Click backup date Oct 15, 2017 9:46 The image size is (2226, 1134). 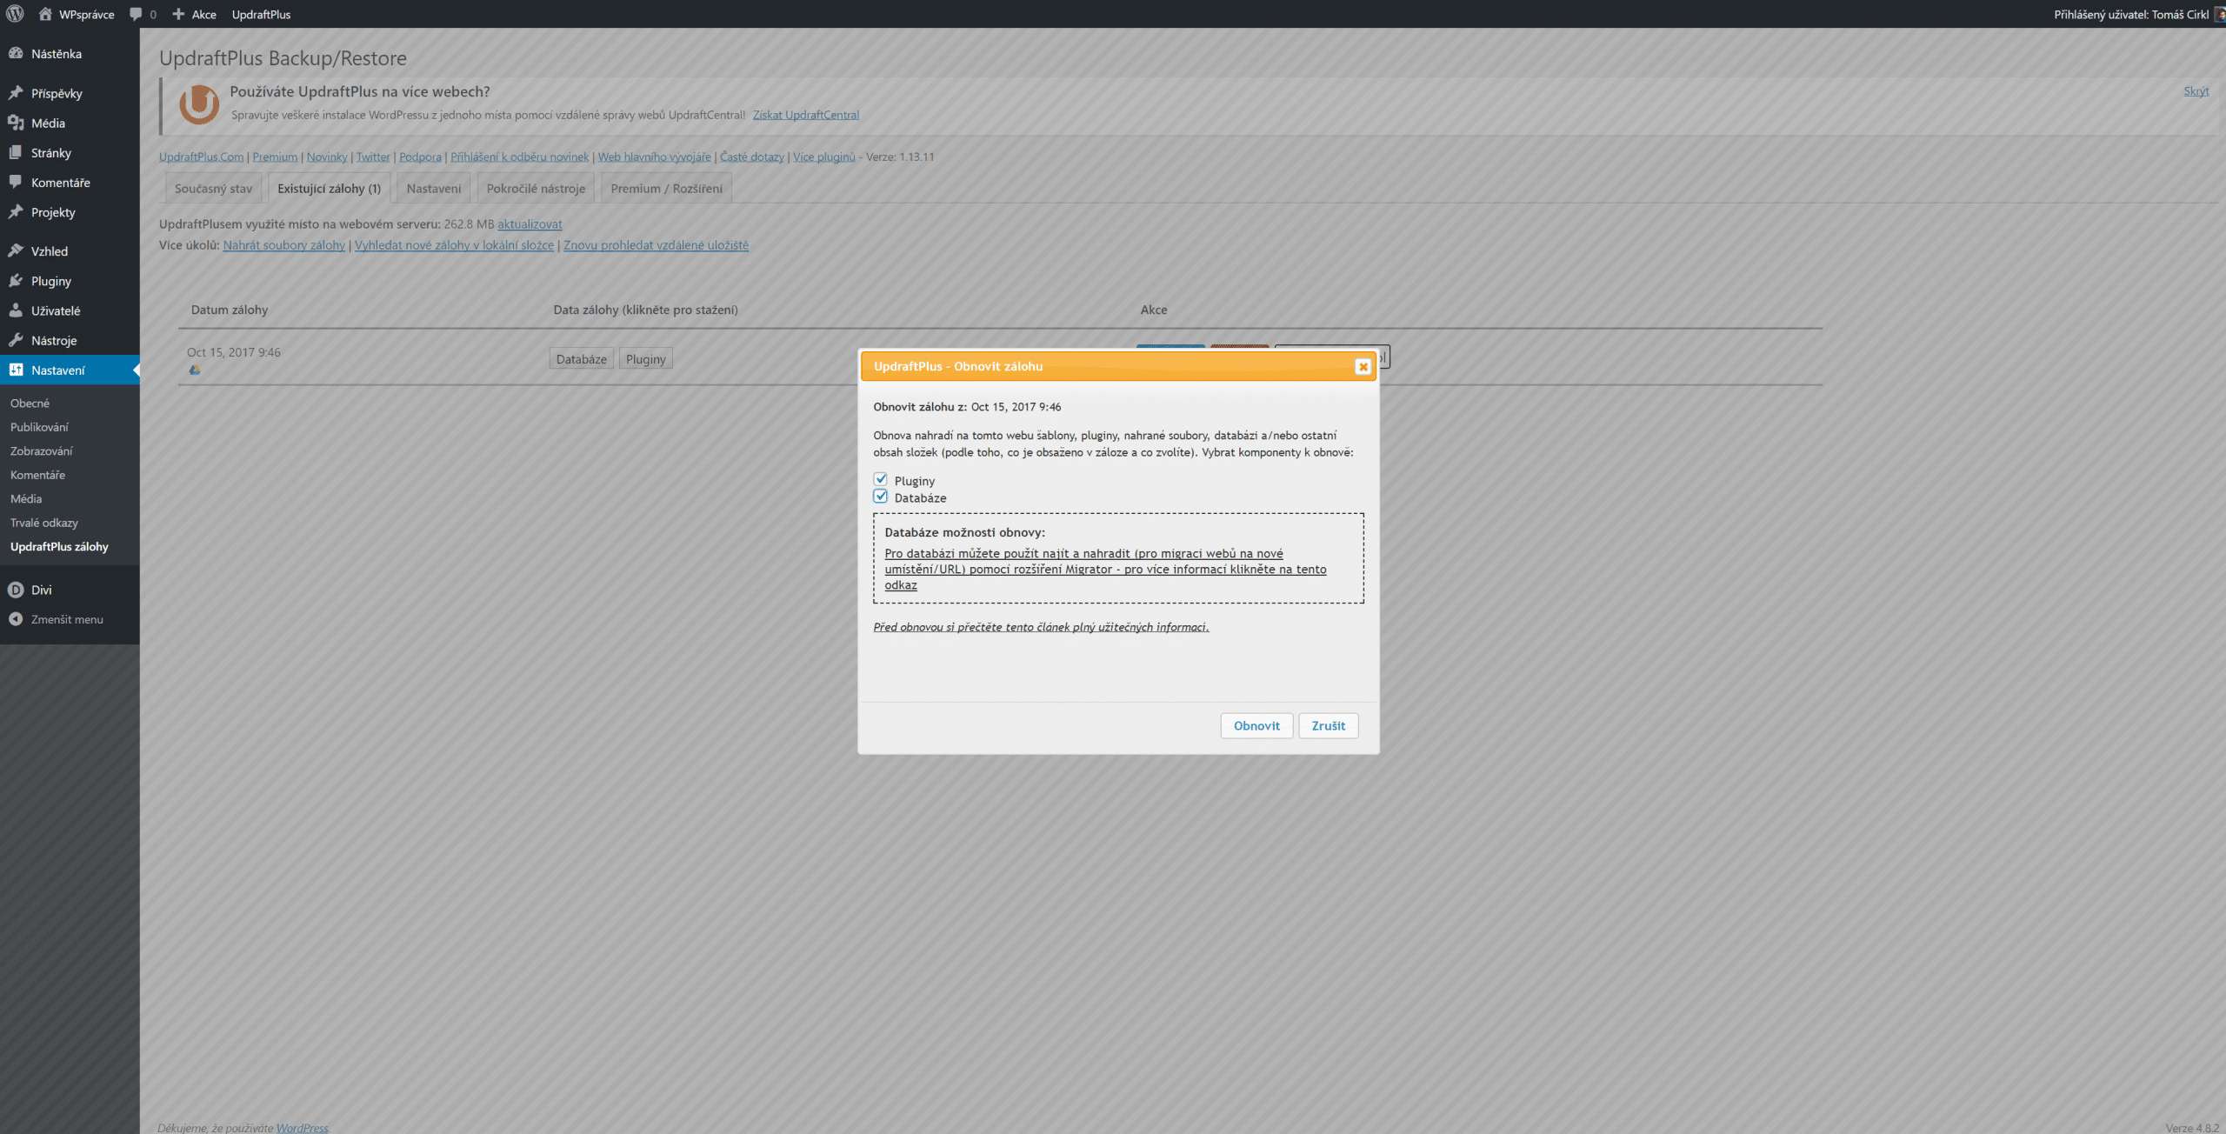pos(234,351)
